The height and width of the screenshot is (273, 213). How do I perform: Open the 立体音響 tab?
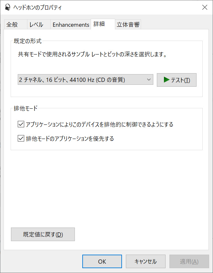pyautogui.click(x=128, y=24)
